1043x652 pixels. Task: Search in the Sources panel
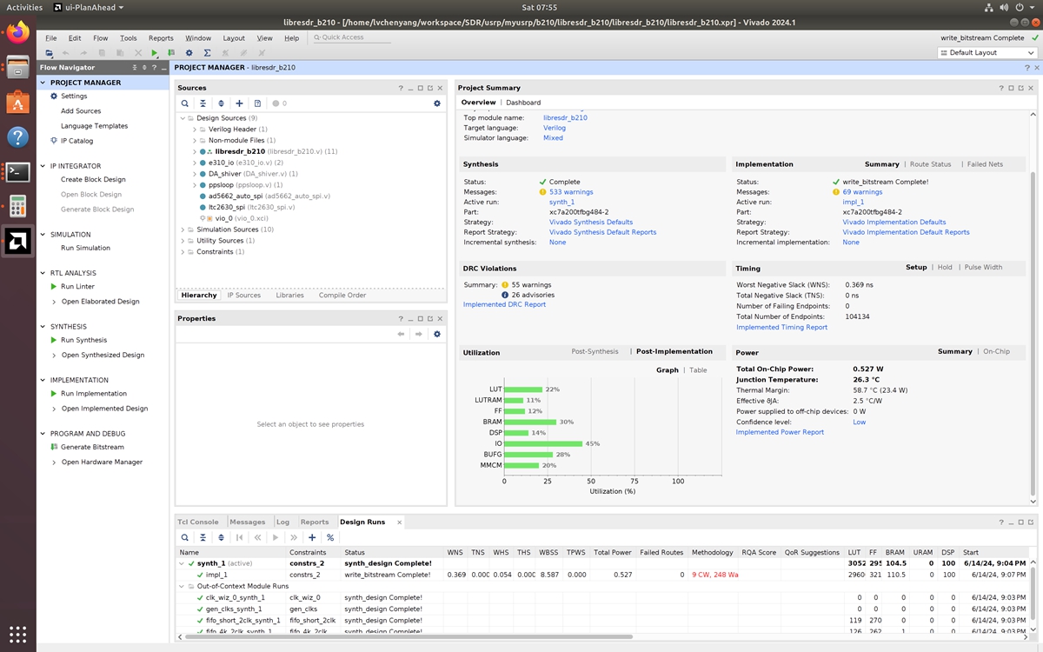pyautogui.click(x=185, y=103)
